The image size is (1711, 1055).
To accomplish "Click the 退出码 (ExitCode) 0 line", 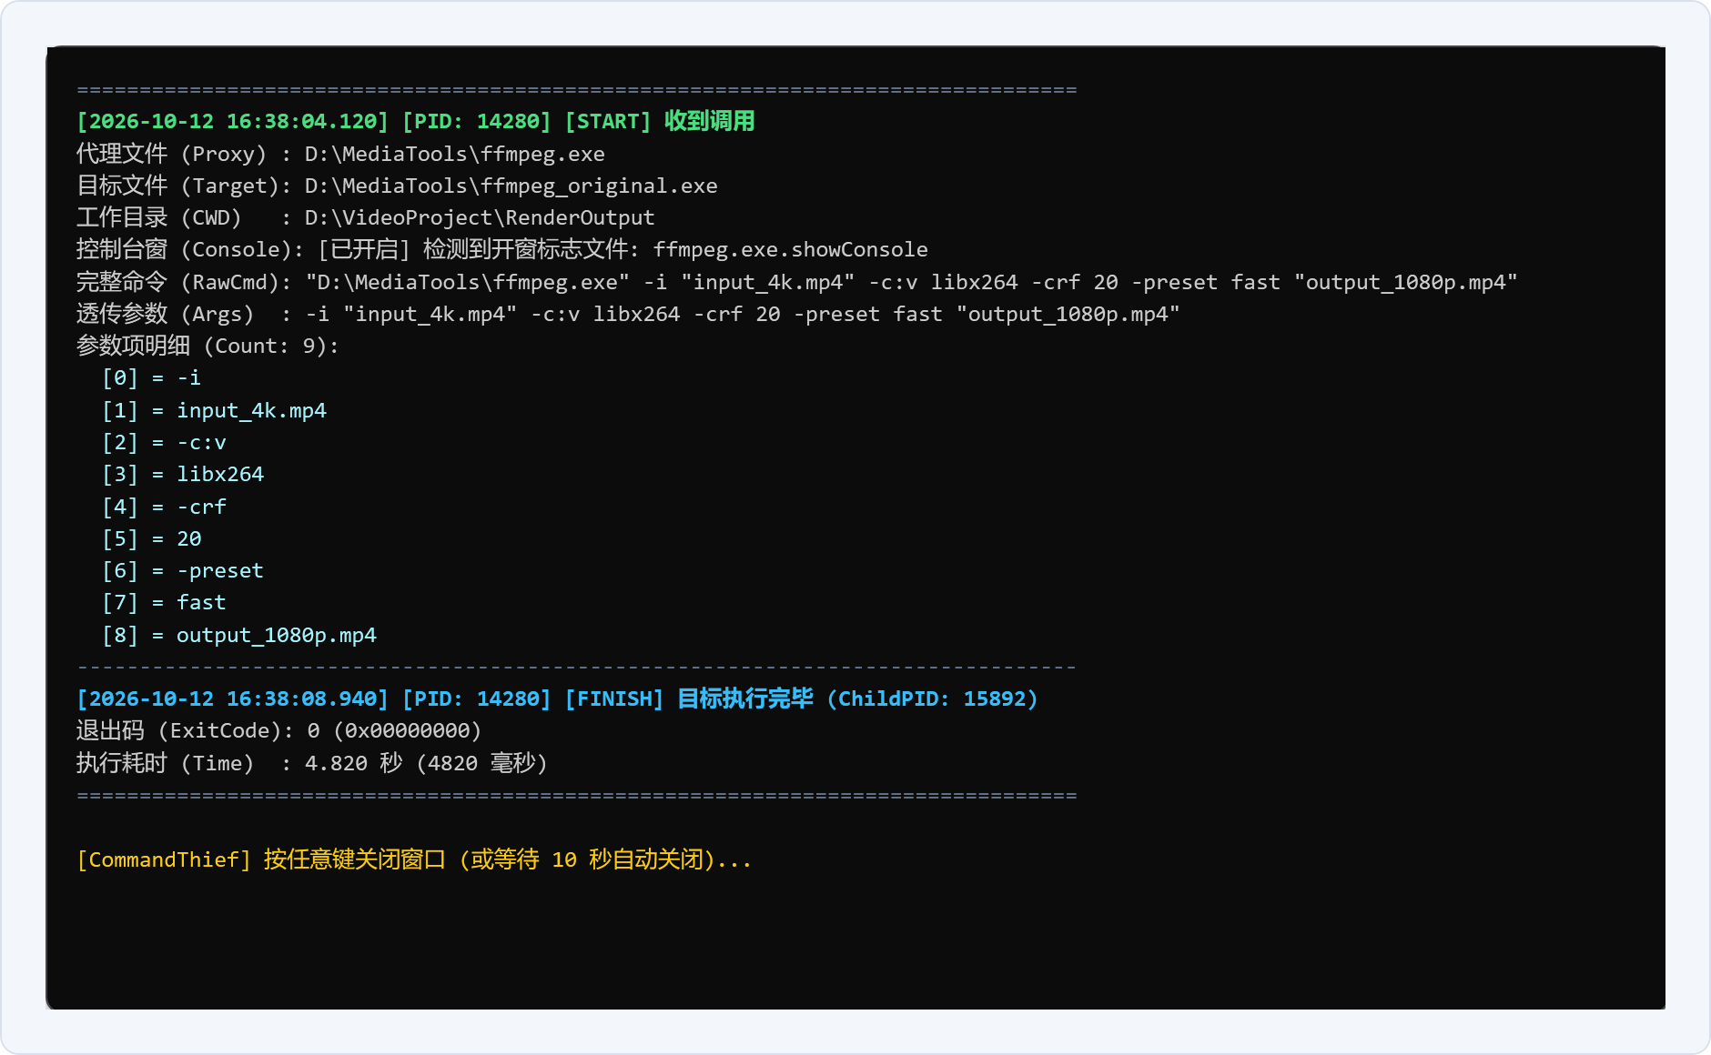I will pos(278,730).
